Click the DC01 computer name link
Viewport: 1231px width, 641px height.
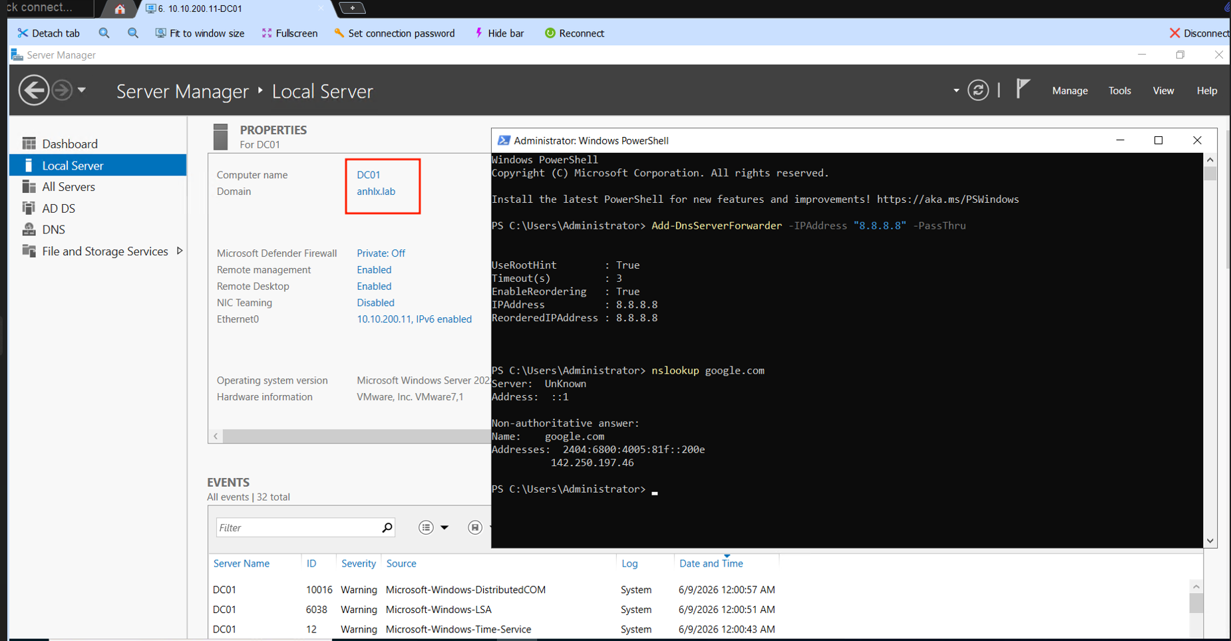pyautogui.click(x=368, y=175)
